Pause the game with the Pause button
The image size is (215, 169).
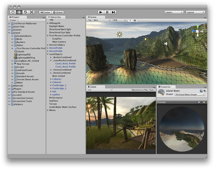point(107,12)
